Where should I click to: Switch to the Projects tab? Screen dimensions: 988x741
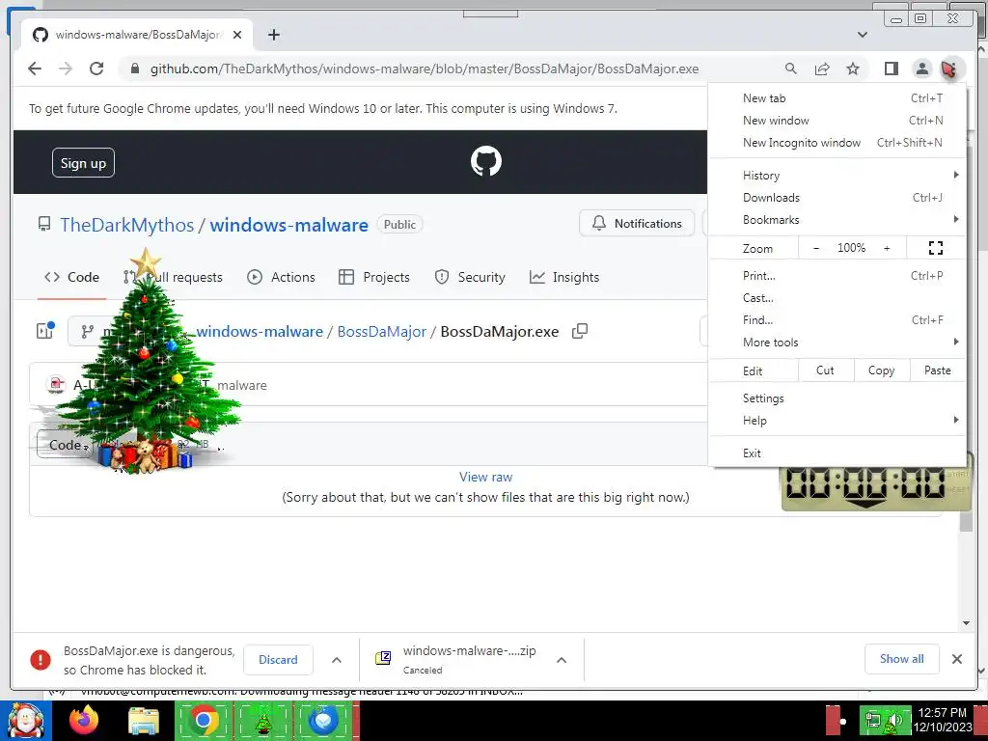[x=374, y=277]
